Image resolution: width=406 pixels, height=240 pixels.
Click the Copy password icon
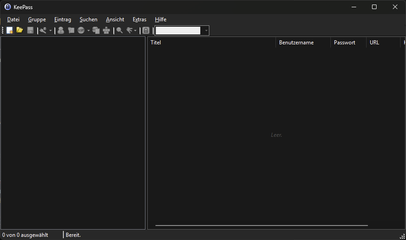pyautogui.click(x=71, y=30)
